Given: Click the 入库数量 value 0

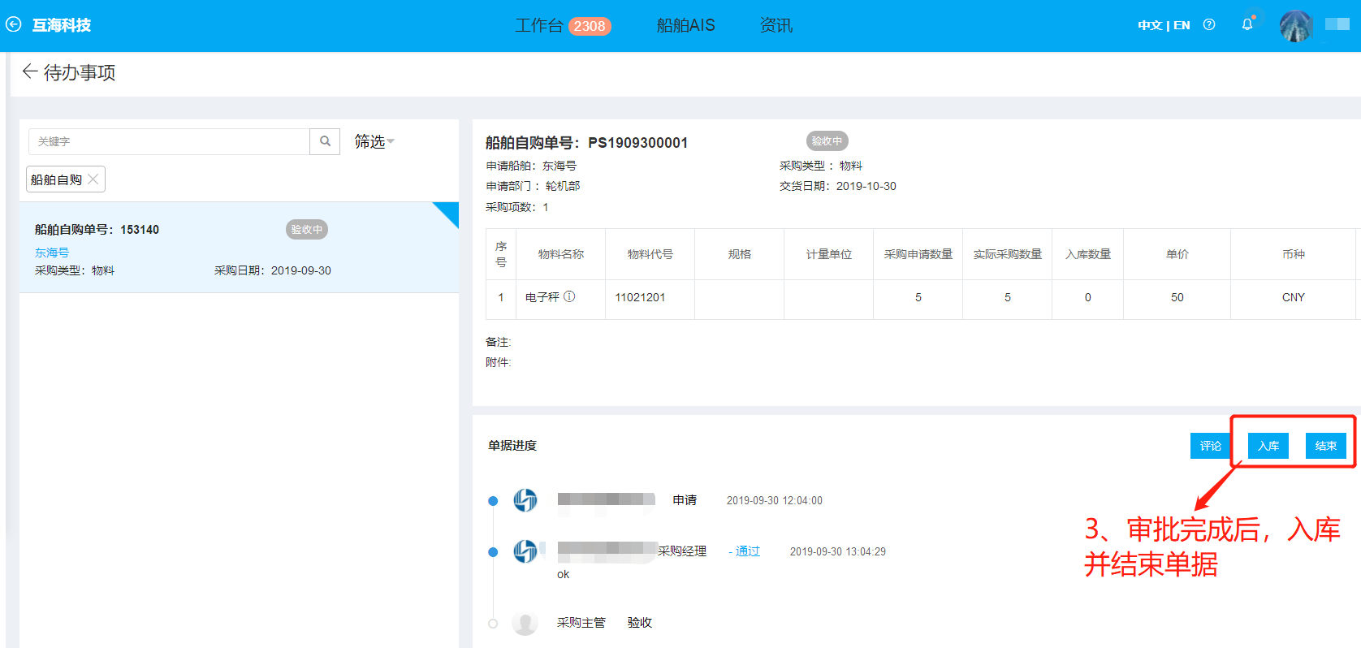Looking at the screenshot, I should [x=1088, y=297].
